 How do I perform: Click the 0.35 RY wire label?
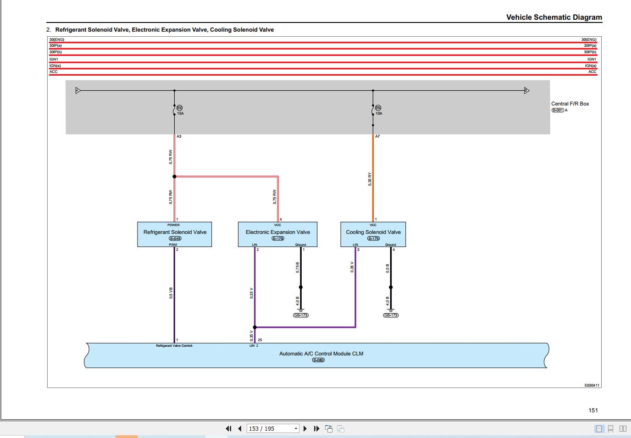[370, 179]
